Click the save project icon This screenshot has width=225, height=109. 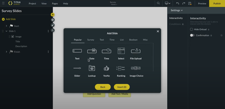(x=190, y=3)
